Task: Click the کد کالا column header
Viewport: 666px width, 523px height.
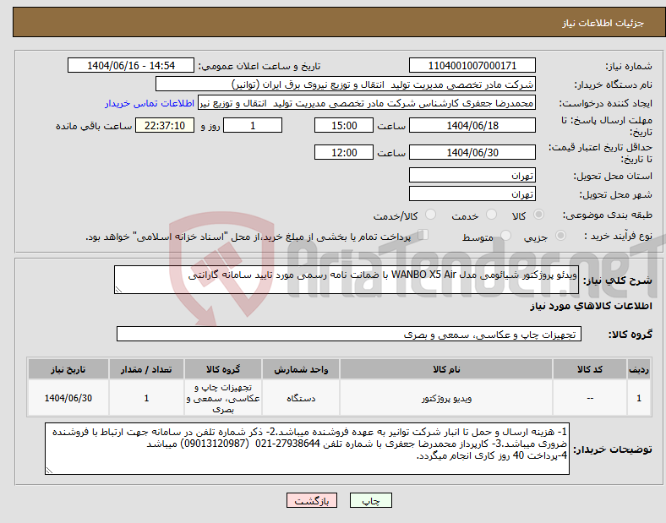Action: 590,369
